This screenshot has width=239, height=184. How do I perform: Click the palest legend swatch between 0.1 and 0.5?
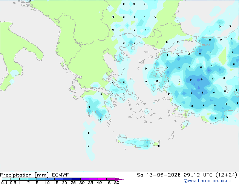tap(6, 179)
